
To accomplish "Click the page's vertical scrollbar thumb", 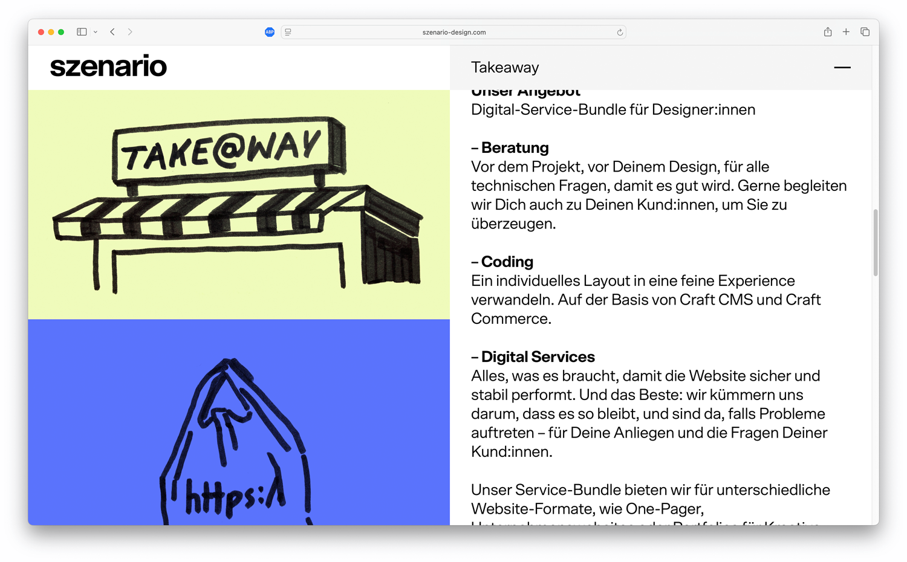I will coord(875,242).
